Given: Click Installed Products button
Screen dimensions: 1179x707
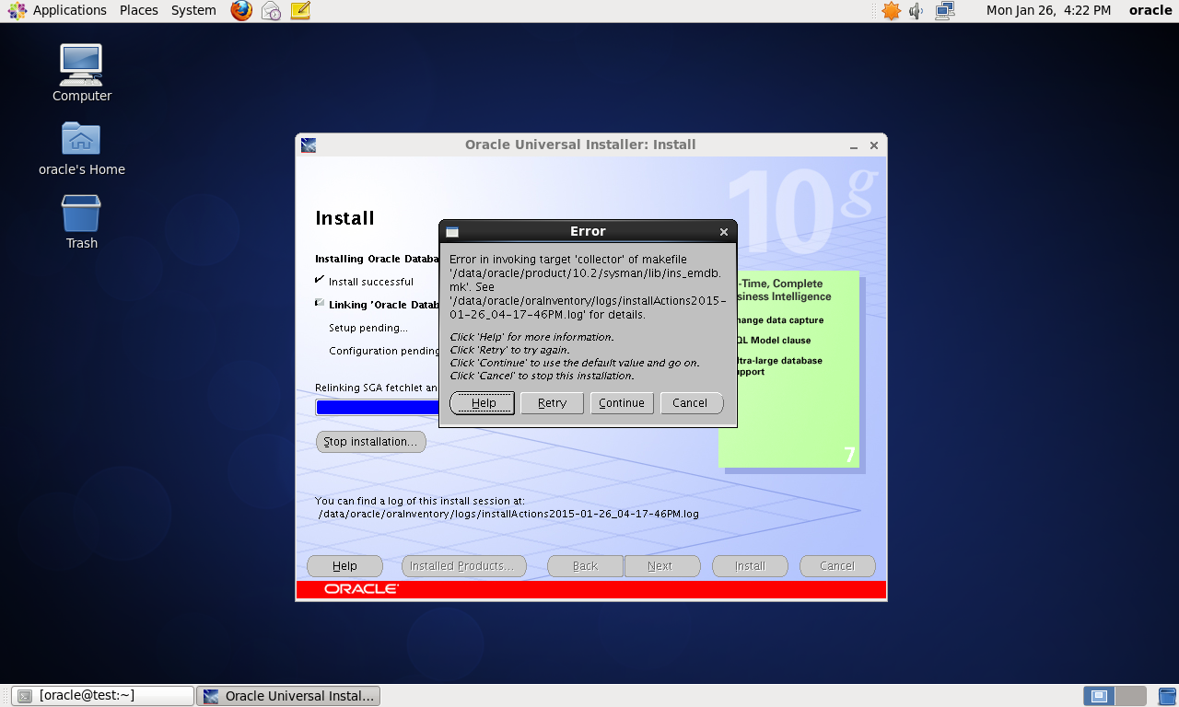Looking at the screenshot, I should [x=464, y=566].
